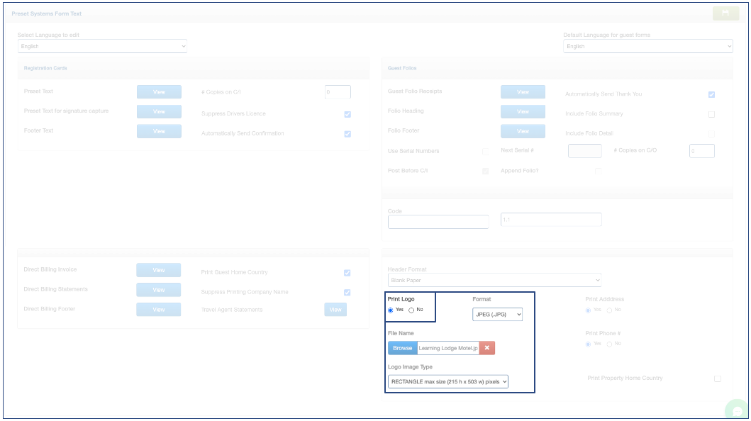Viewport: 751px width, 421px height.
Task: Select Yes for Print Logo
Action: tap(391, 310)
